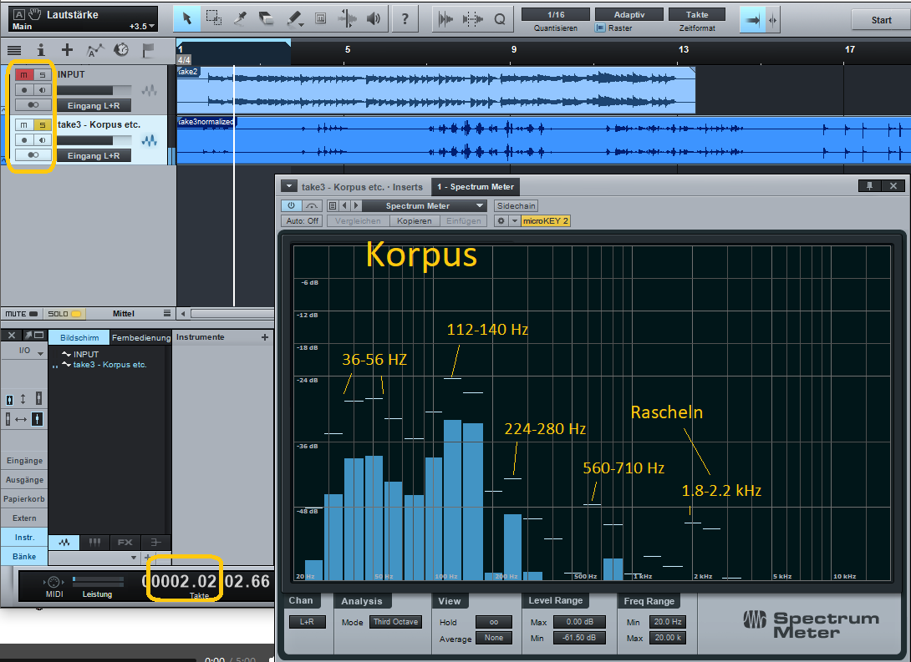Toggle the global SOLO indicator

(64, 314)
